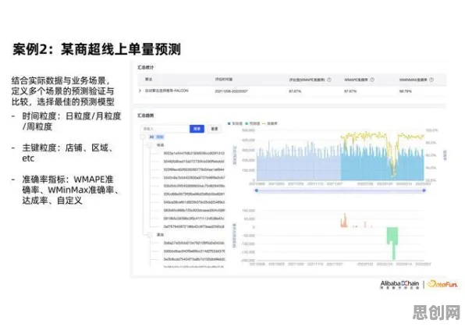
Task: Select tree row starting with 020f8
Action: (194, 169)
